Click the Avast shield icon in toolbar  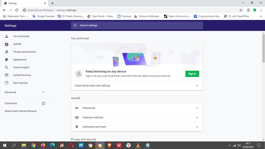pos(255,10)
